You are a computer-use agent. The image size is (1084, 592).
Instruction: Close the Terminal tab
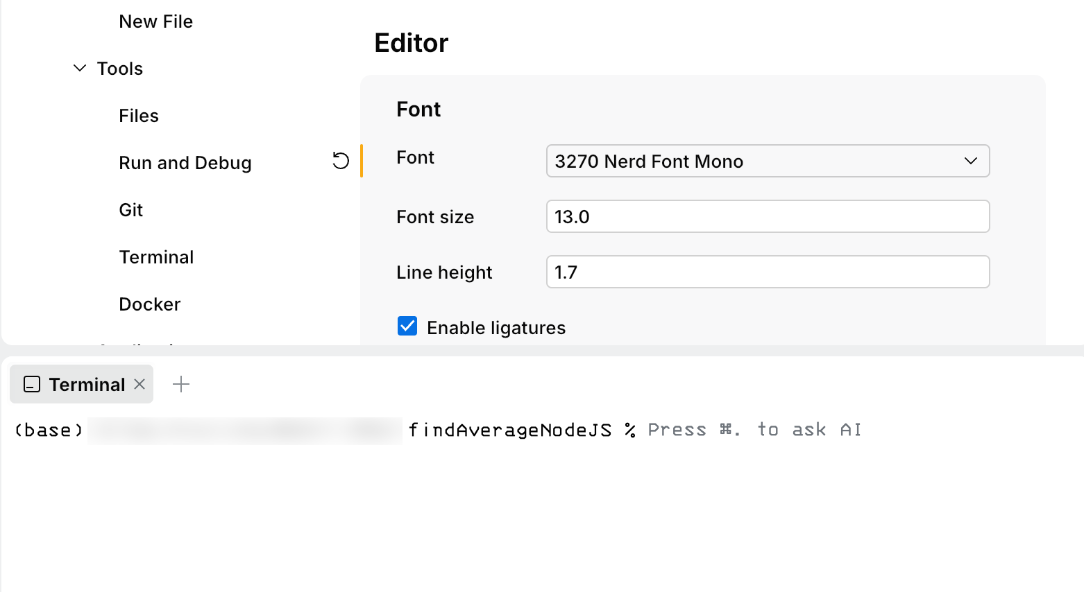[x=139, y=384]
